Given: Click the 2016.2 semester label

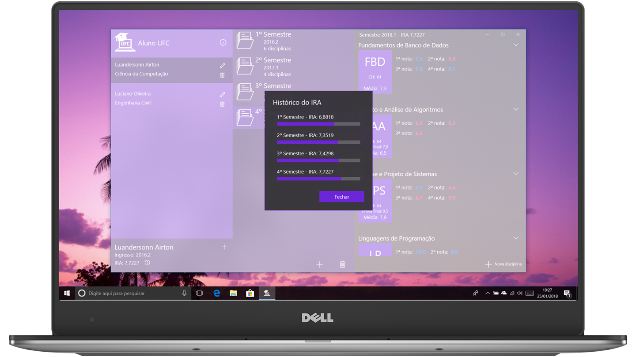Looking at the screenshot, I should tap(271, 42).
